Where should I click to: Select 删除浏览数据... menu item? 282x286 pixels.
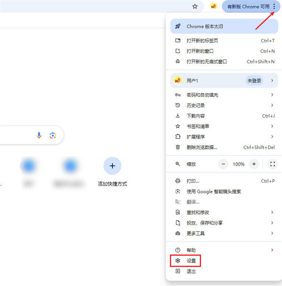(x=224, y=147)
